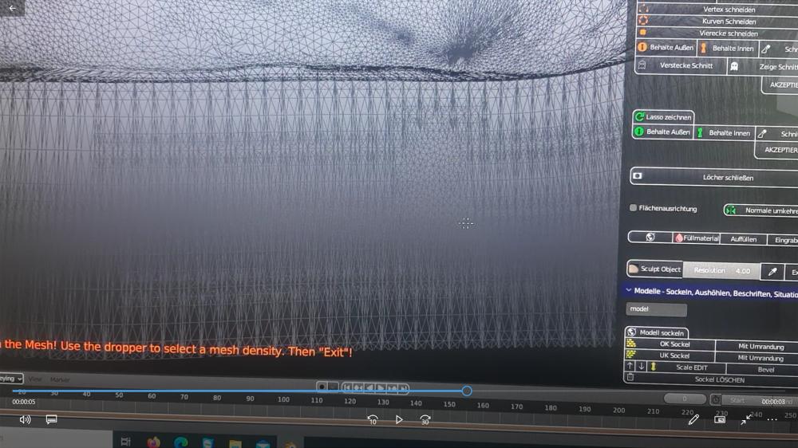Collapse the Modelle - Sockeln panel

pyautogui.click(x=629, y=290)
